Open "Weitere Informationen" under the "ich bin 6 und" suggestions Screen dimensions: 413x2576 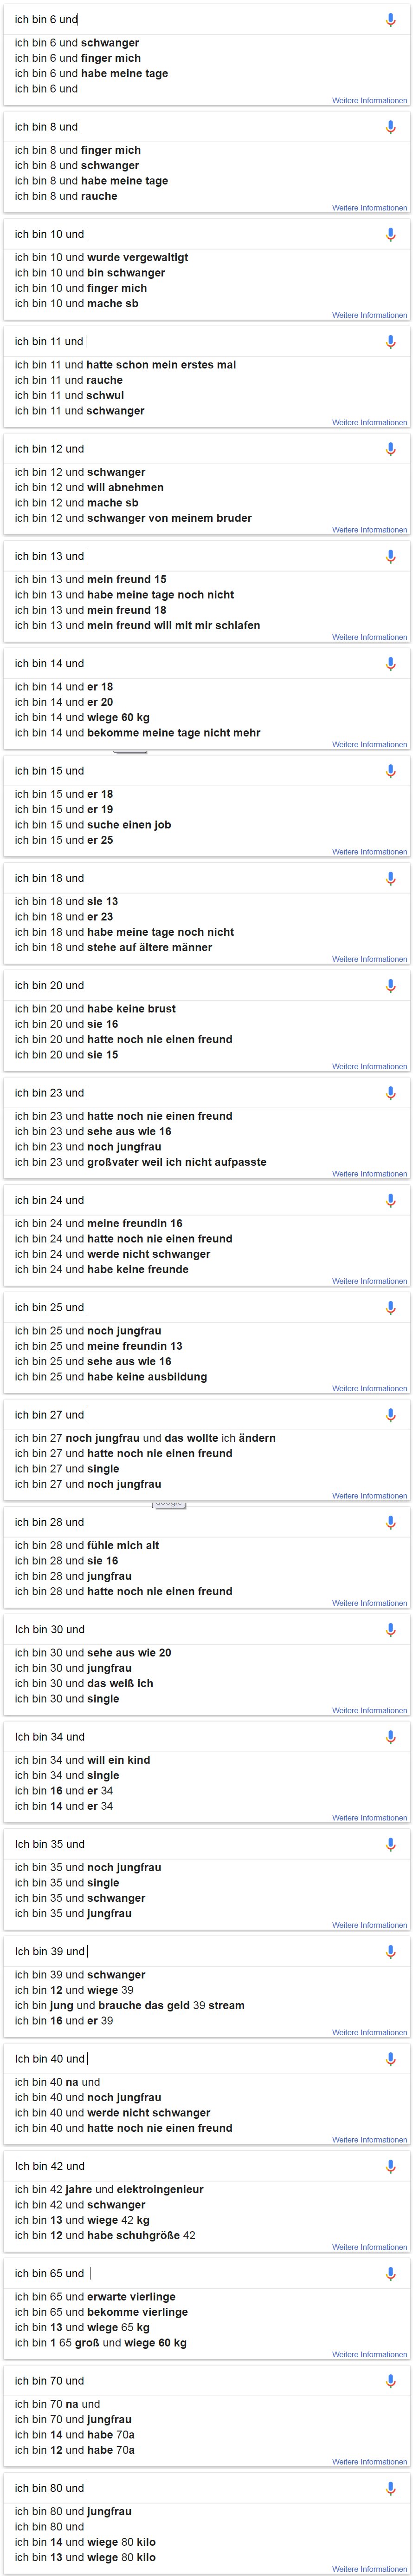coord(369,101)
